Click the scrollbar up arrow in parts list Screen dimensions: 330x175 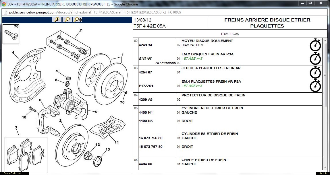325,40
